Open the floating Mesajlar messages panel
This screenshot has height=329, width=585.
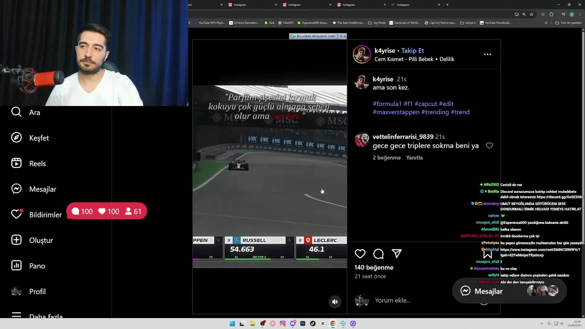[x=510, y=291]
